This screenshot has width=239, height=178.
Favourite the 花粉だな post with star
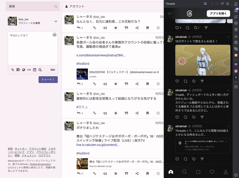[116, 28]
